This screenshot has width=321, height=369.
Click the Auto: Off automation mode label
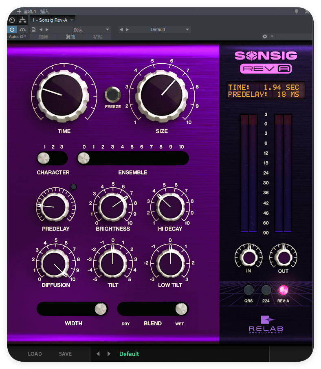click(18, 37)
